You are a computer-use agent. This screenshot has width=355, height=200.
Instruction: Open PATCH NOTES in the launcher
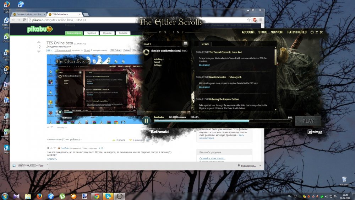click(x=297, y=32)
